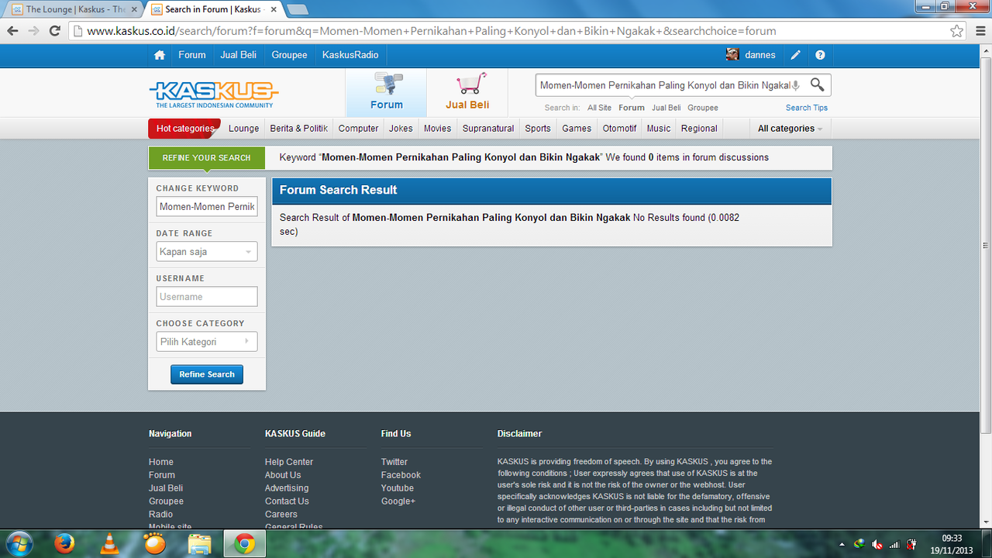Click the Username input field
The image size is (992, 558).
[207, 297]
